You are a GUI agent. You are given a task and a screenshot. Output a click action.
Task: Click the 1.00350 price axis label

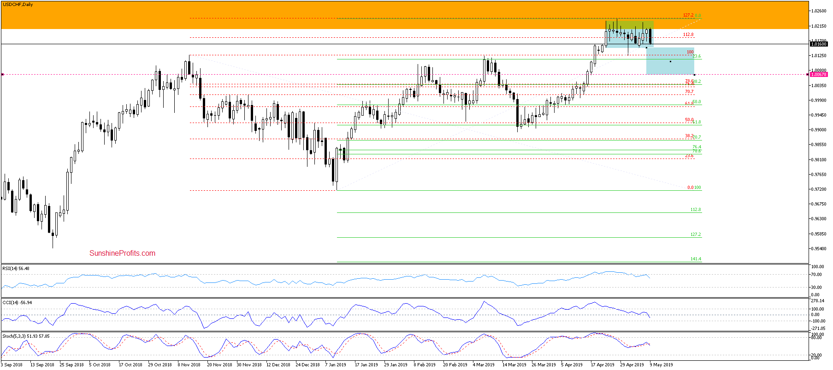point(819,85)
